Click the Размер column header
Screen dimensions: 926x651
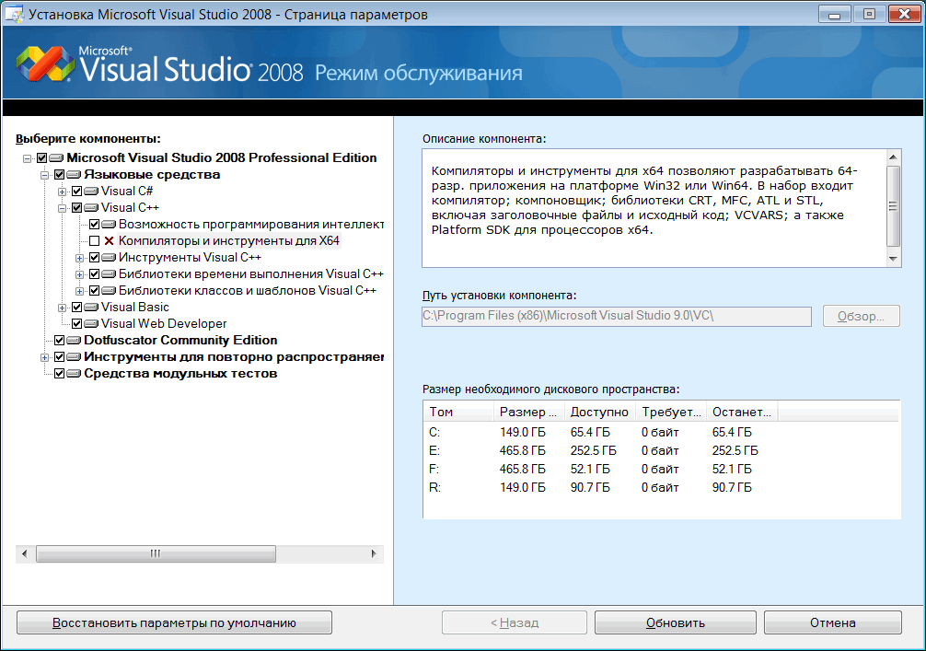click(x=528, y=412)
